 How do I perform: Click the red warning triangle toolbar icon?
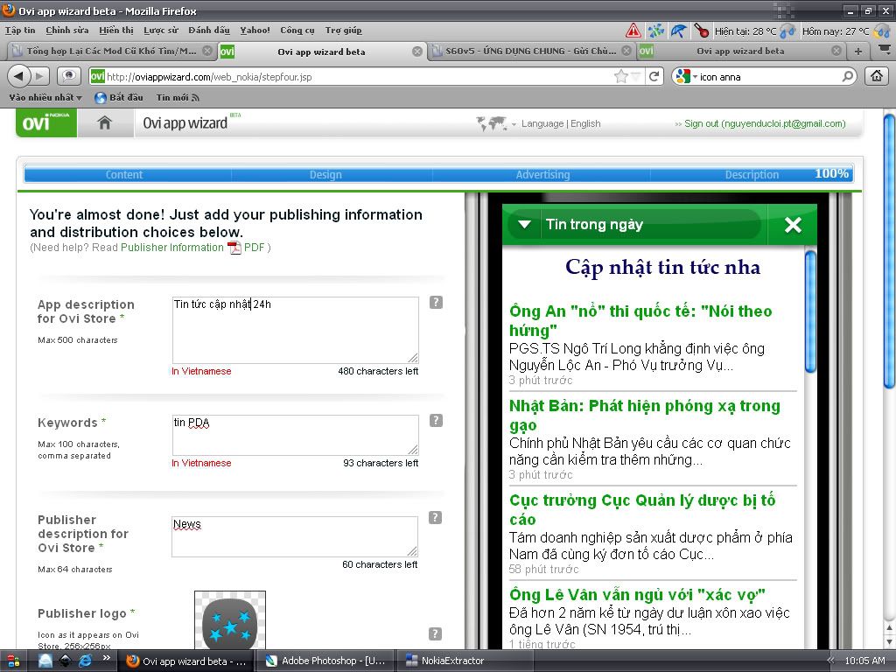[633, 31]
